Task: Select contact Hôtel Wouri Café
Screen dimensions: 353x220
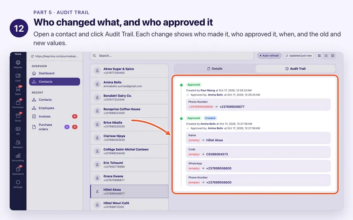Action: click(x=129, y=205)
